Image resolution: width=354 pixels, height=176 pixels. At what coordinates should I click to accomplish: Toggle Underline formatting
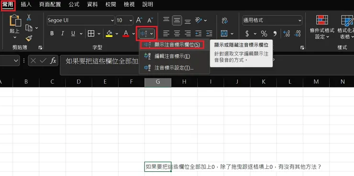tap(73, 33)
